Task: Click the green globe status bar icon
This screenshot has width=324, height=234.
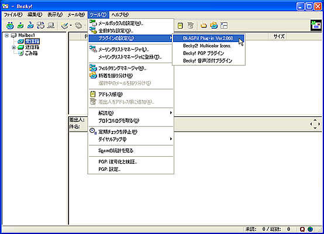Action: tap(310, 229)
